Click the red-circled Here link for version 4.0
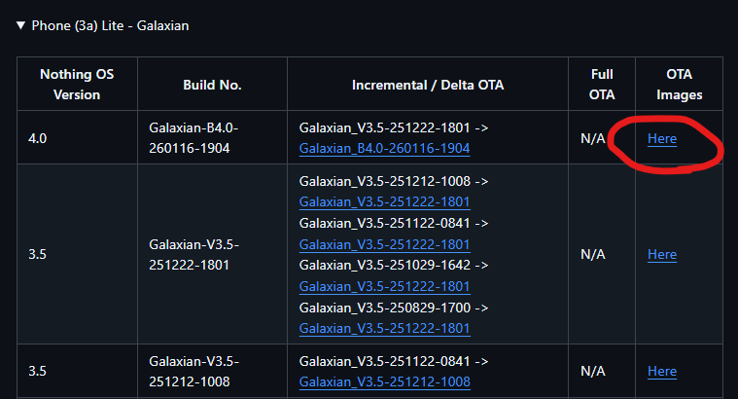 (662, 138)
